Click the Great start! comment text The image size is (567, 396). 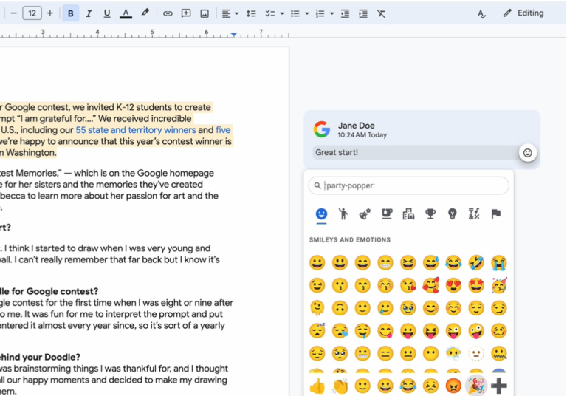pos(337,152)
